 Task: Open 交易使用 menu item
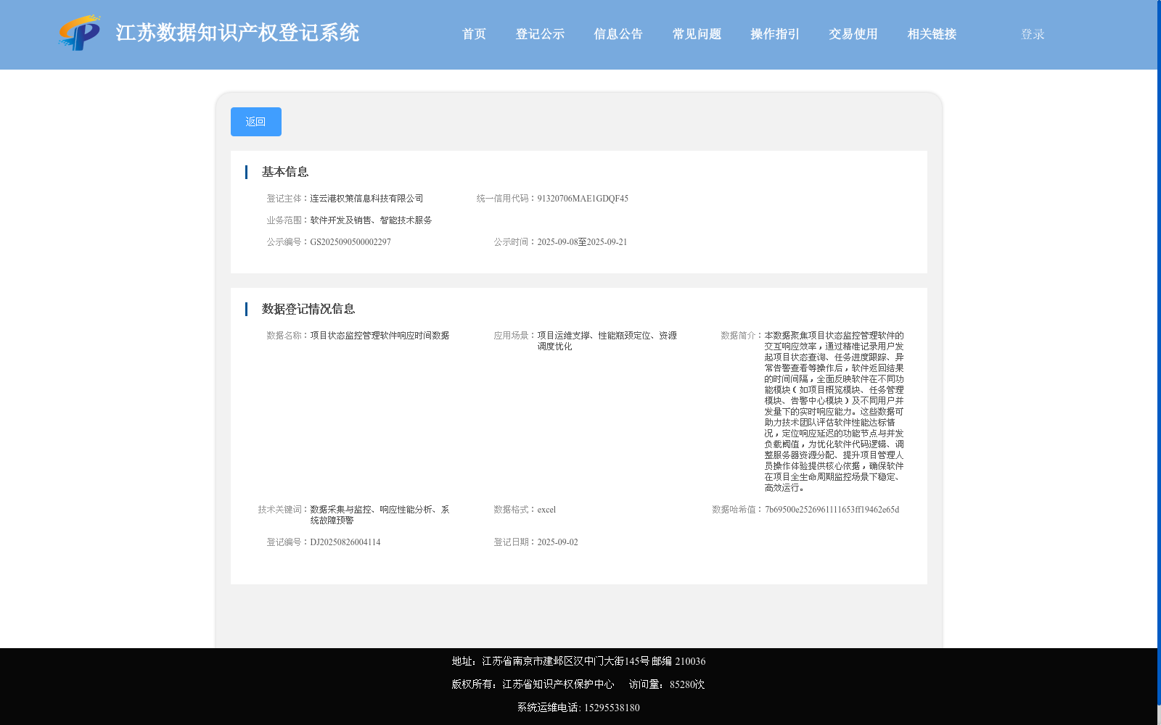click(x=853, y=34)
